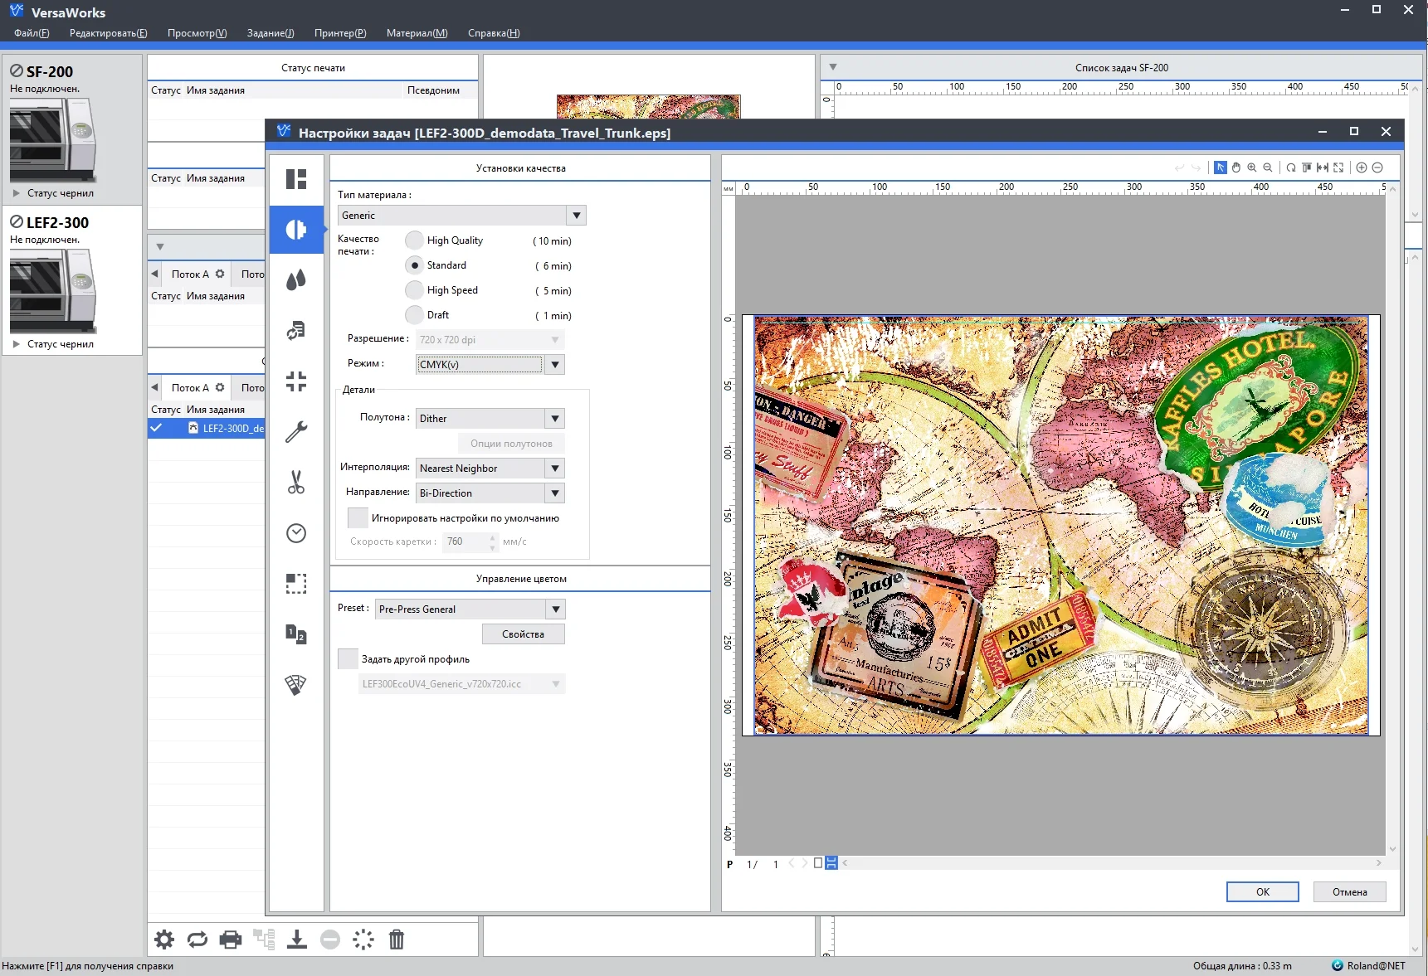Open Справка menu
1428x976 pixels.
(x=494, y=33)
